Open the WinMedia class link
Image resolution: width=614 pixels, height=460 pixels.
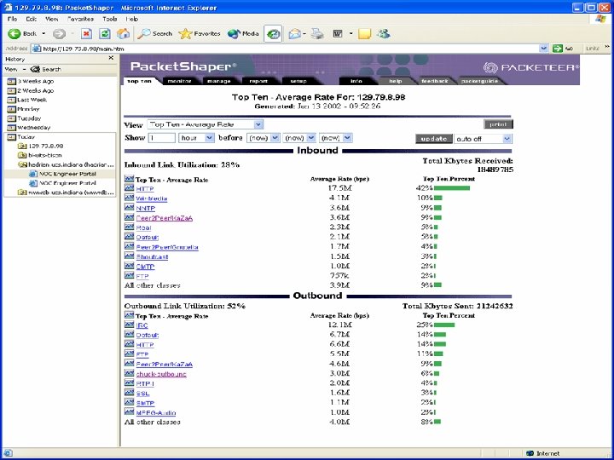pos(152,198)
